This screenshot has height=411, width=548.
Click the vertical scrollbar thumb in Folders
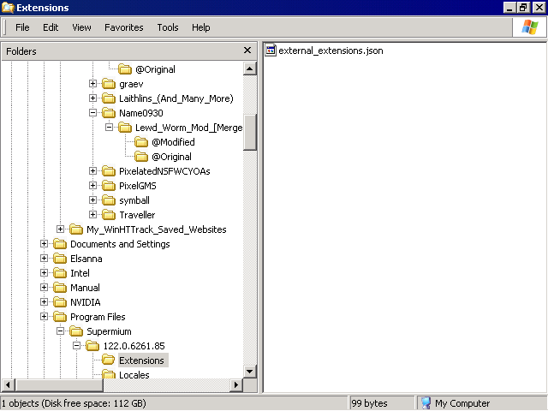(250, 132)
